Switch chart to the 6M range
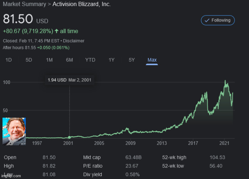Screen dimensions: 249x179 (70, 60)
